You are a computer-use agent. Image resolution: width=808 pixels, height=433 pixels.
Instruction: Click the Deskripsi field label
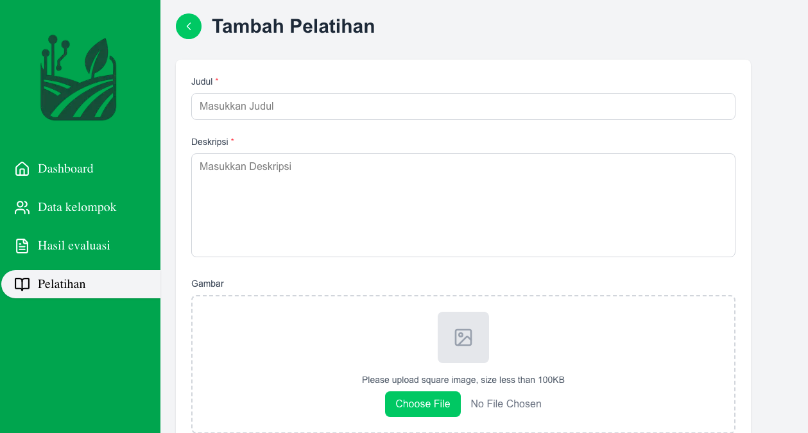[x=209, y=142]
